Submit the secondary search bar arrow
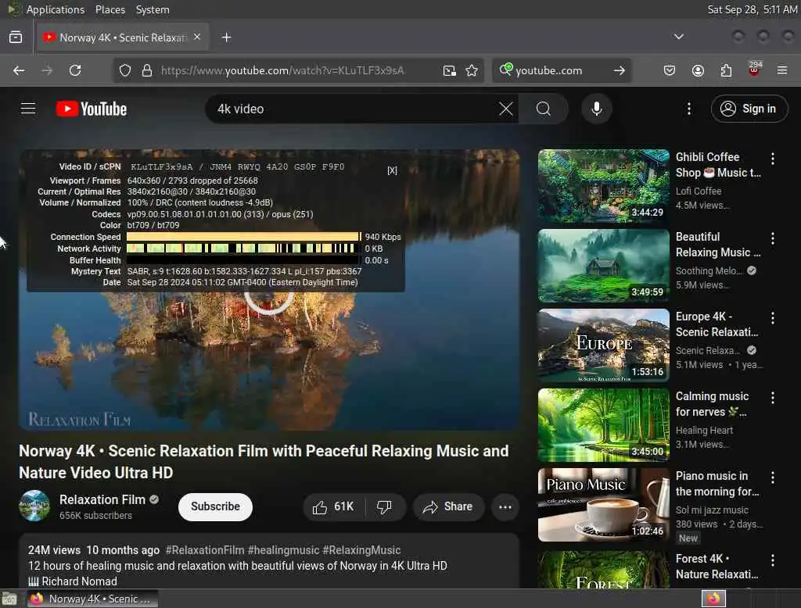This screenshot has height=608, width=801. [x=620, y=70]
